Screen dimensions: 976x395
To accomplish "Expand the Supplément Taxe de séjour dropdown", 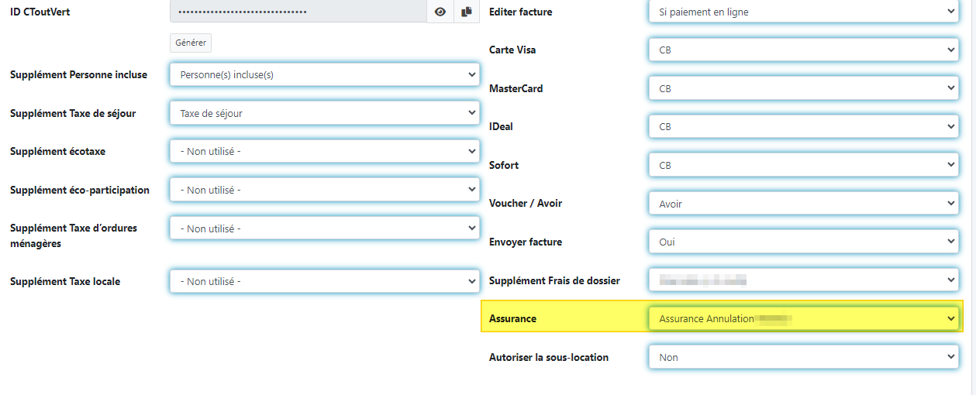I will pyautogui.click(x=324, y=113).
